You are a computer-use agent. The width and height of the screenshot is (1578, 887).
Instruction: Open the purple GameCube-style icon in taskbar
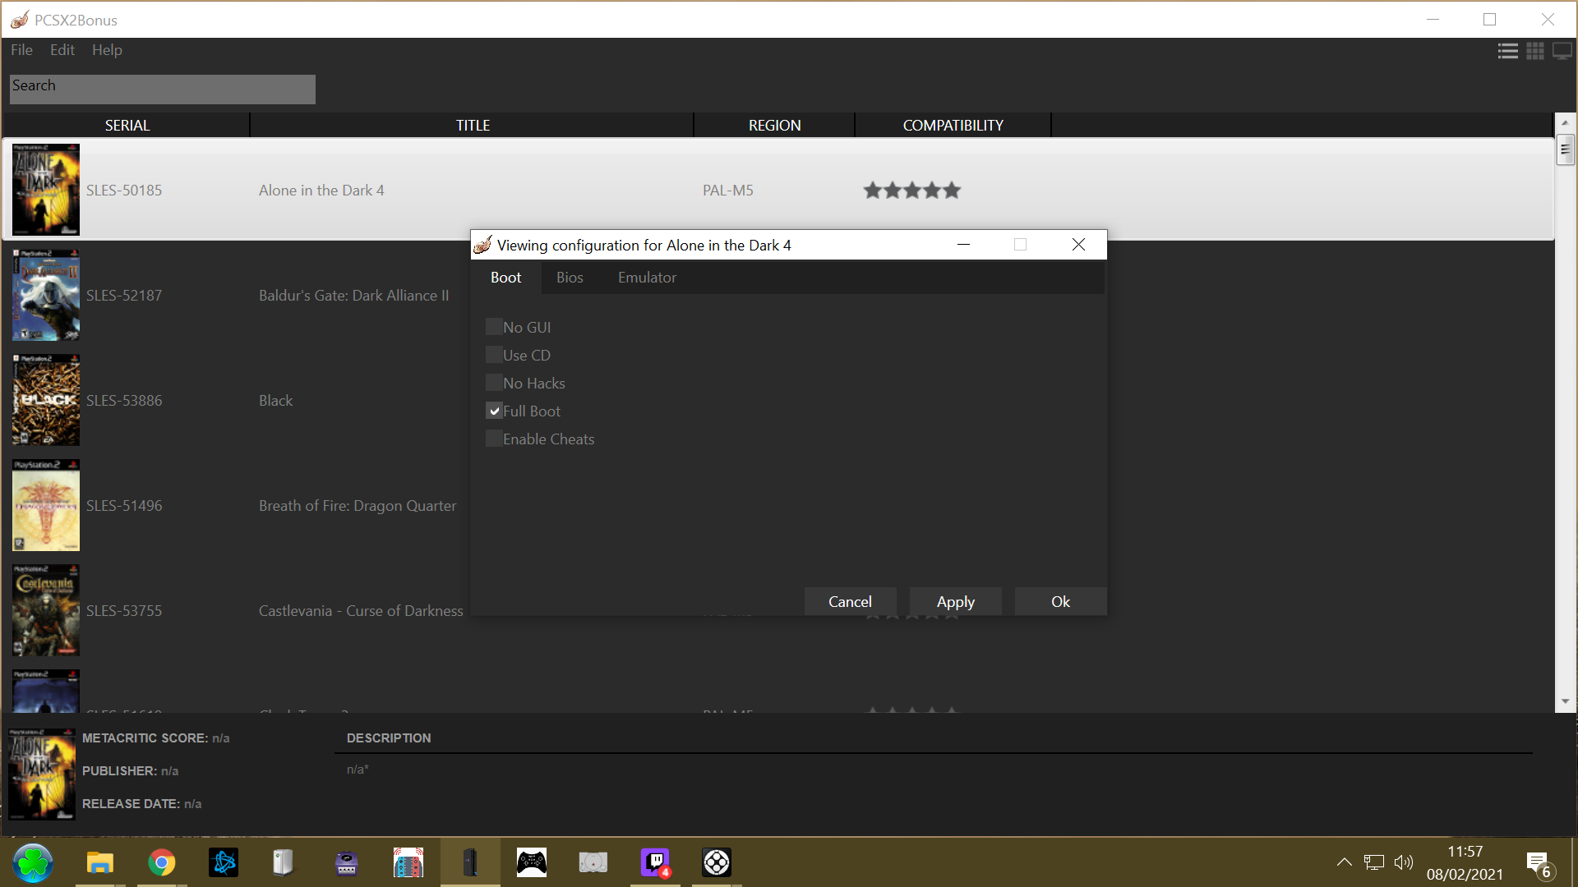[347, 862]
